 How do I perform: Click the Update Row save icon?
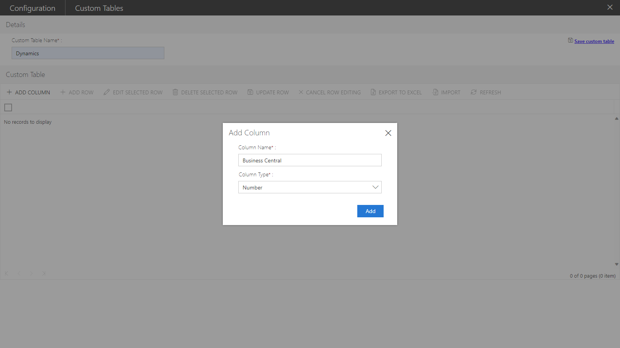250,92
